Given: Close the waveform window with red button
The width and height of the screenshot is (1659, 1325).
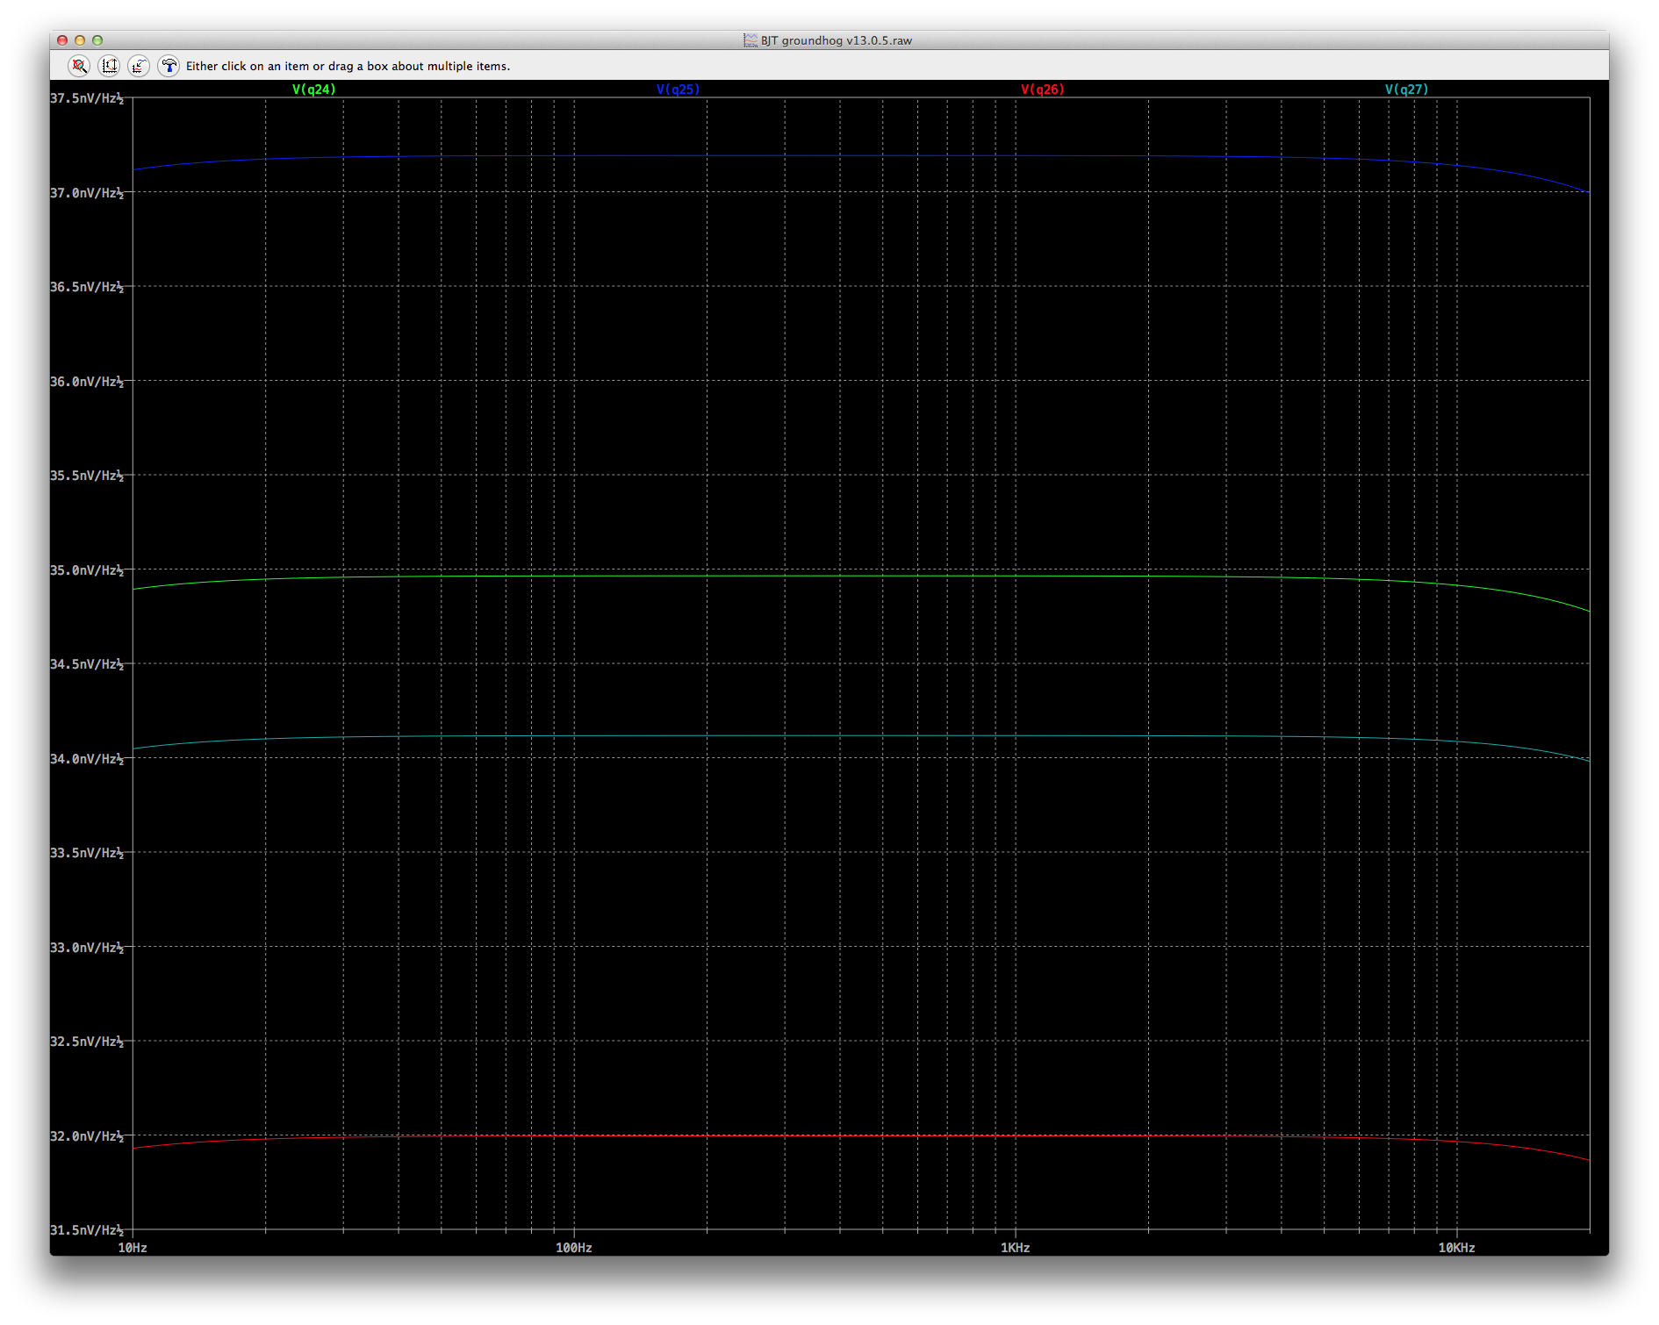Looking at the screenshot, I should [x=62, y=40].
